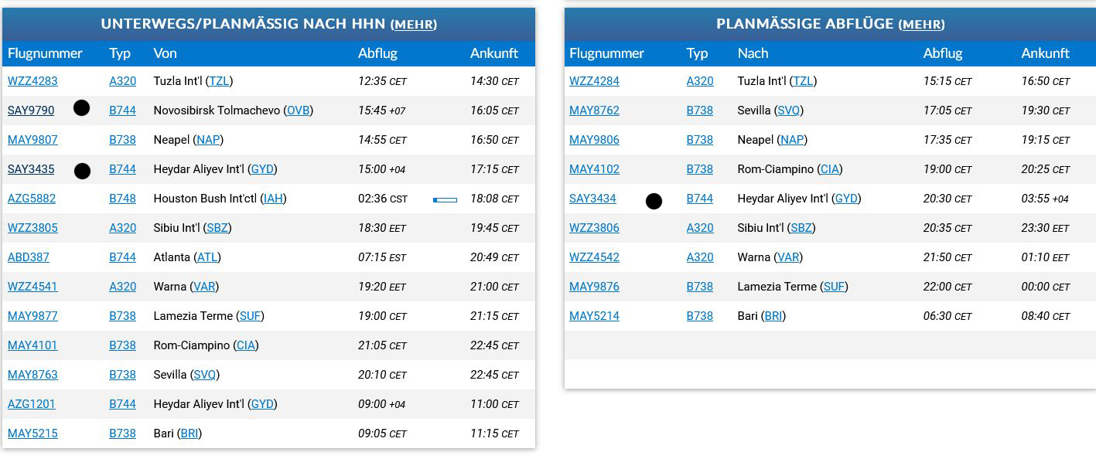The width and height of the screenshot is (1096, 459).
Task: Open the OVB airport code link
Action: [x=298, y=110]
